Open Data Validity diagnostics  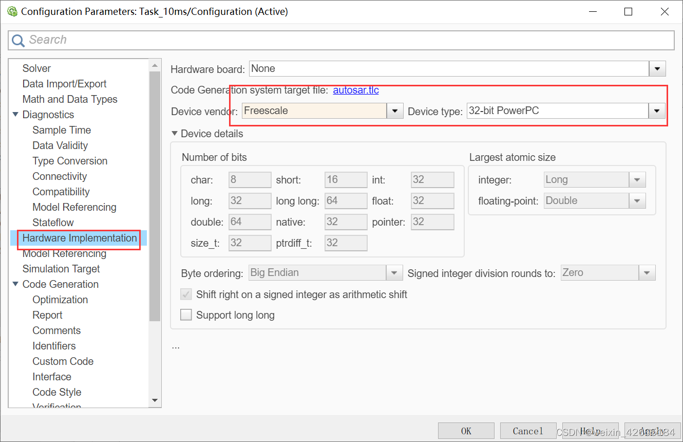[x=60, y=145]
